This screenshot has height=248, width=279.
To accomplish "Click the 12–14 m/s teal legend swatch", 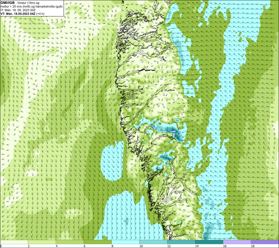I will pos(181,242).
